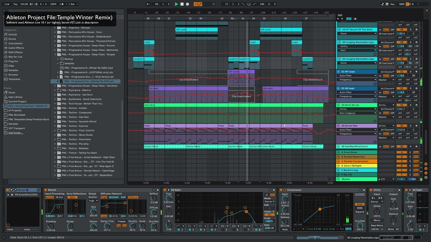Toggle the Reverb Freeze button
The image size is (431, 242).
tap(122, 221)
